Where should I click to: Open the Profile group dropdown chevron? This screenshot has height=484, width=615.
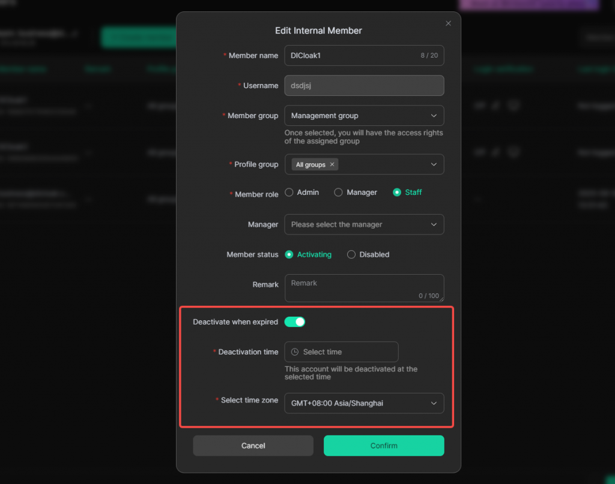434,164
